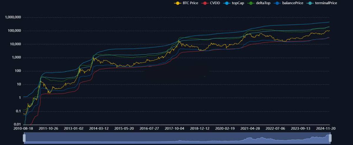Click the 2016-07-27 date label
The image size is (353, 145).
(x=150, y=129)
